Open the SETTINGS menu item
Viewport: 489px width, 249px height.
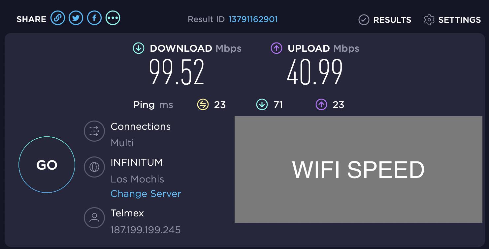[459, 20]
